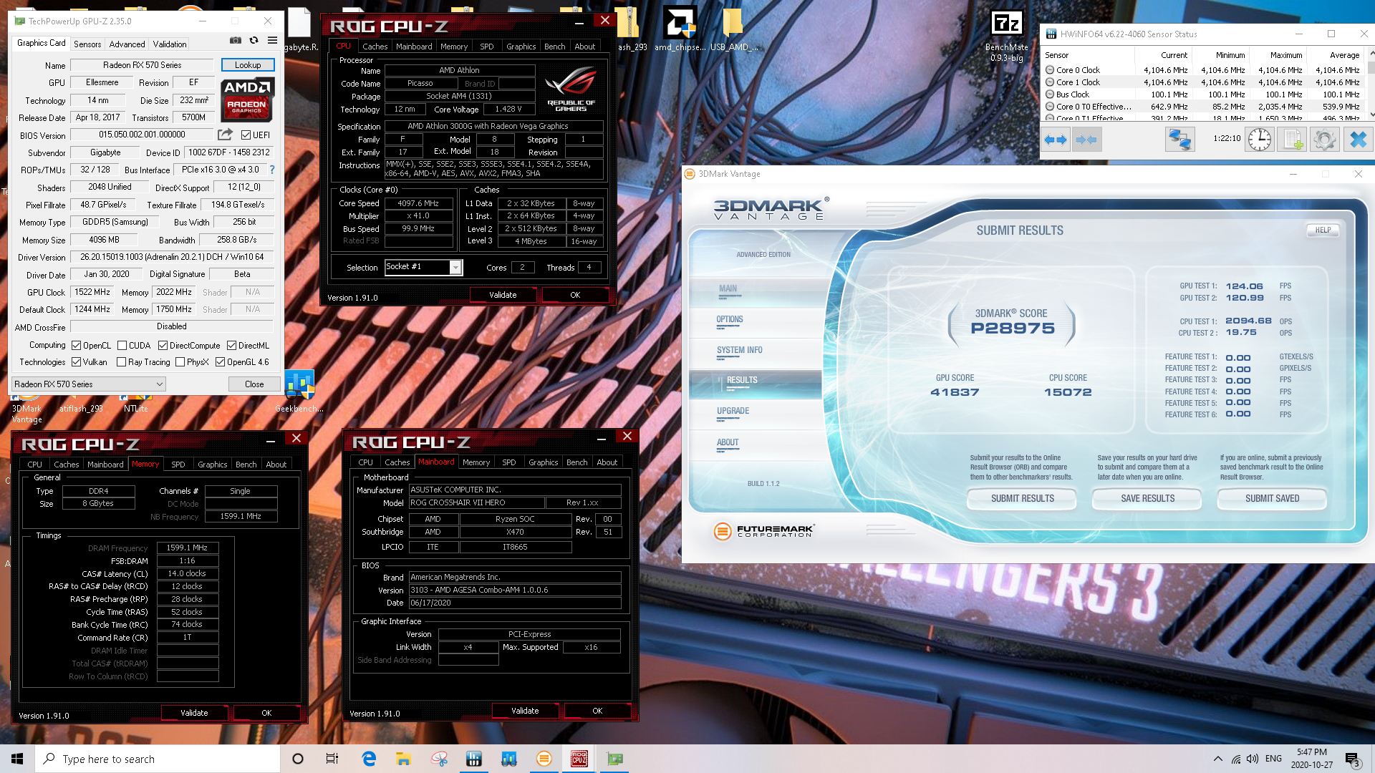Toggle the DirectCompute checkbox

pyautogui.click(x=163, y=346)
